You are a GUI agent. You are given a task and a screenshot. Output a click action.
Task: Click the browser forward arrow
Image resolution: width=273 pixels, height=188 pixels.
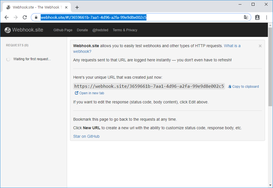(16, 17)
